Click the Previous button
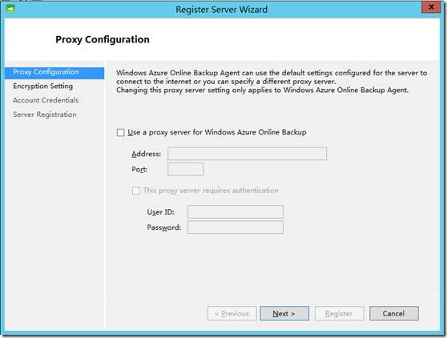The width and height of the screenshot is (447, 338). tap(232, 313)
